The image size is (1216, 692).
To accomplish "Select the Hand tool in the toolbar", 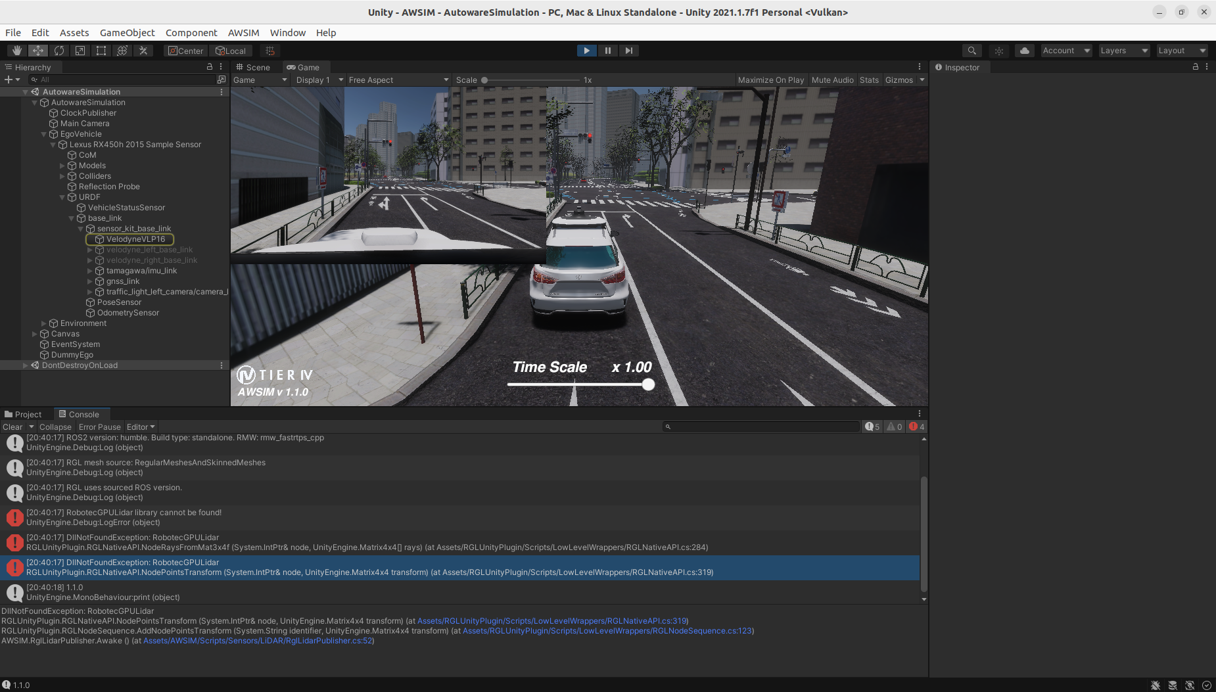I will coord(16,50).
